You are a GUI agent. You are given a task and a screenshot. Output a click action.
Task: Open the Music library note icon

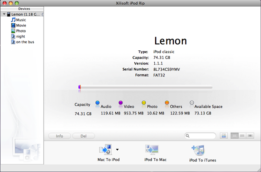point(13,20)
